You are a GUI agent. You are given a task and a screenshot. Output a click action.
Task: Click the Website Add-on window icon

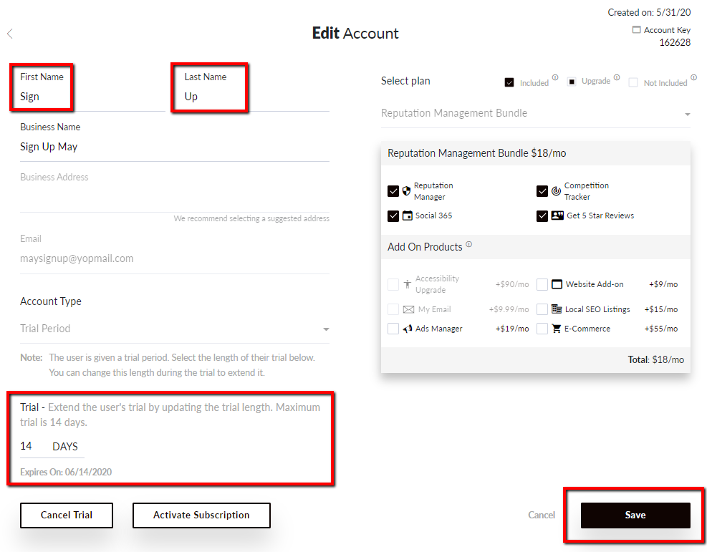click(x=557, y=284)
